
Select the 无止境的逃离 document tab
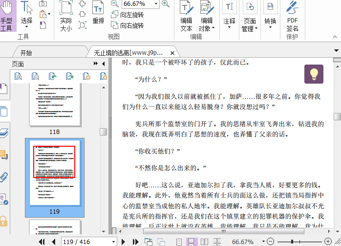(128, 53)
